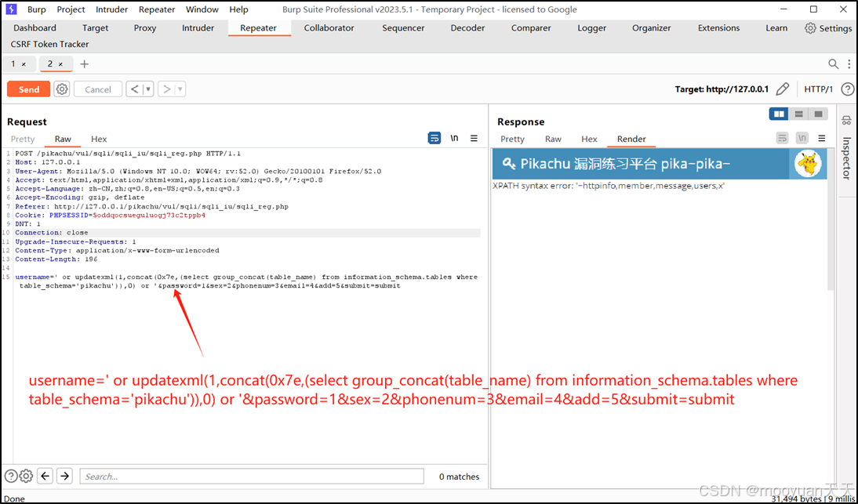
Task: Switch to the Proxy tab
Action: click(x=145, y=28)
